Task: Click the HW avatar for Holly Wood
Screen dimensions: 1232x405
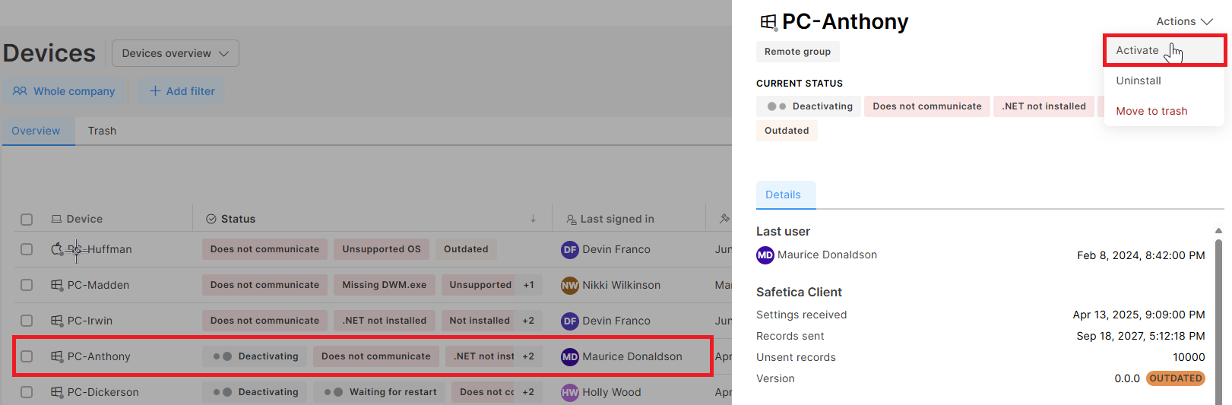Action: 570,392
